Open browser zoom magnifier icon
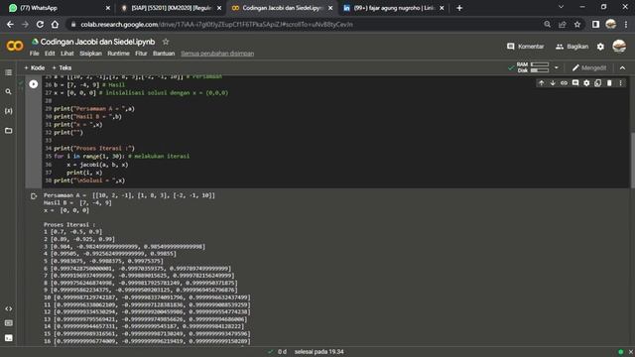This screenshot has height=357, width=635. click(x=548, y=24)
